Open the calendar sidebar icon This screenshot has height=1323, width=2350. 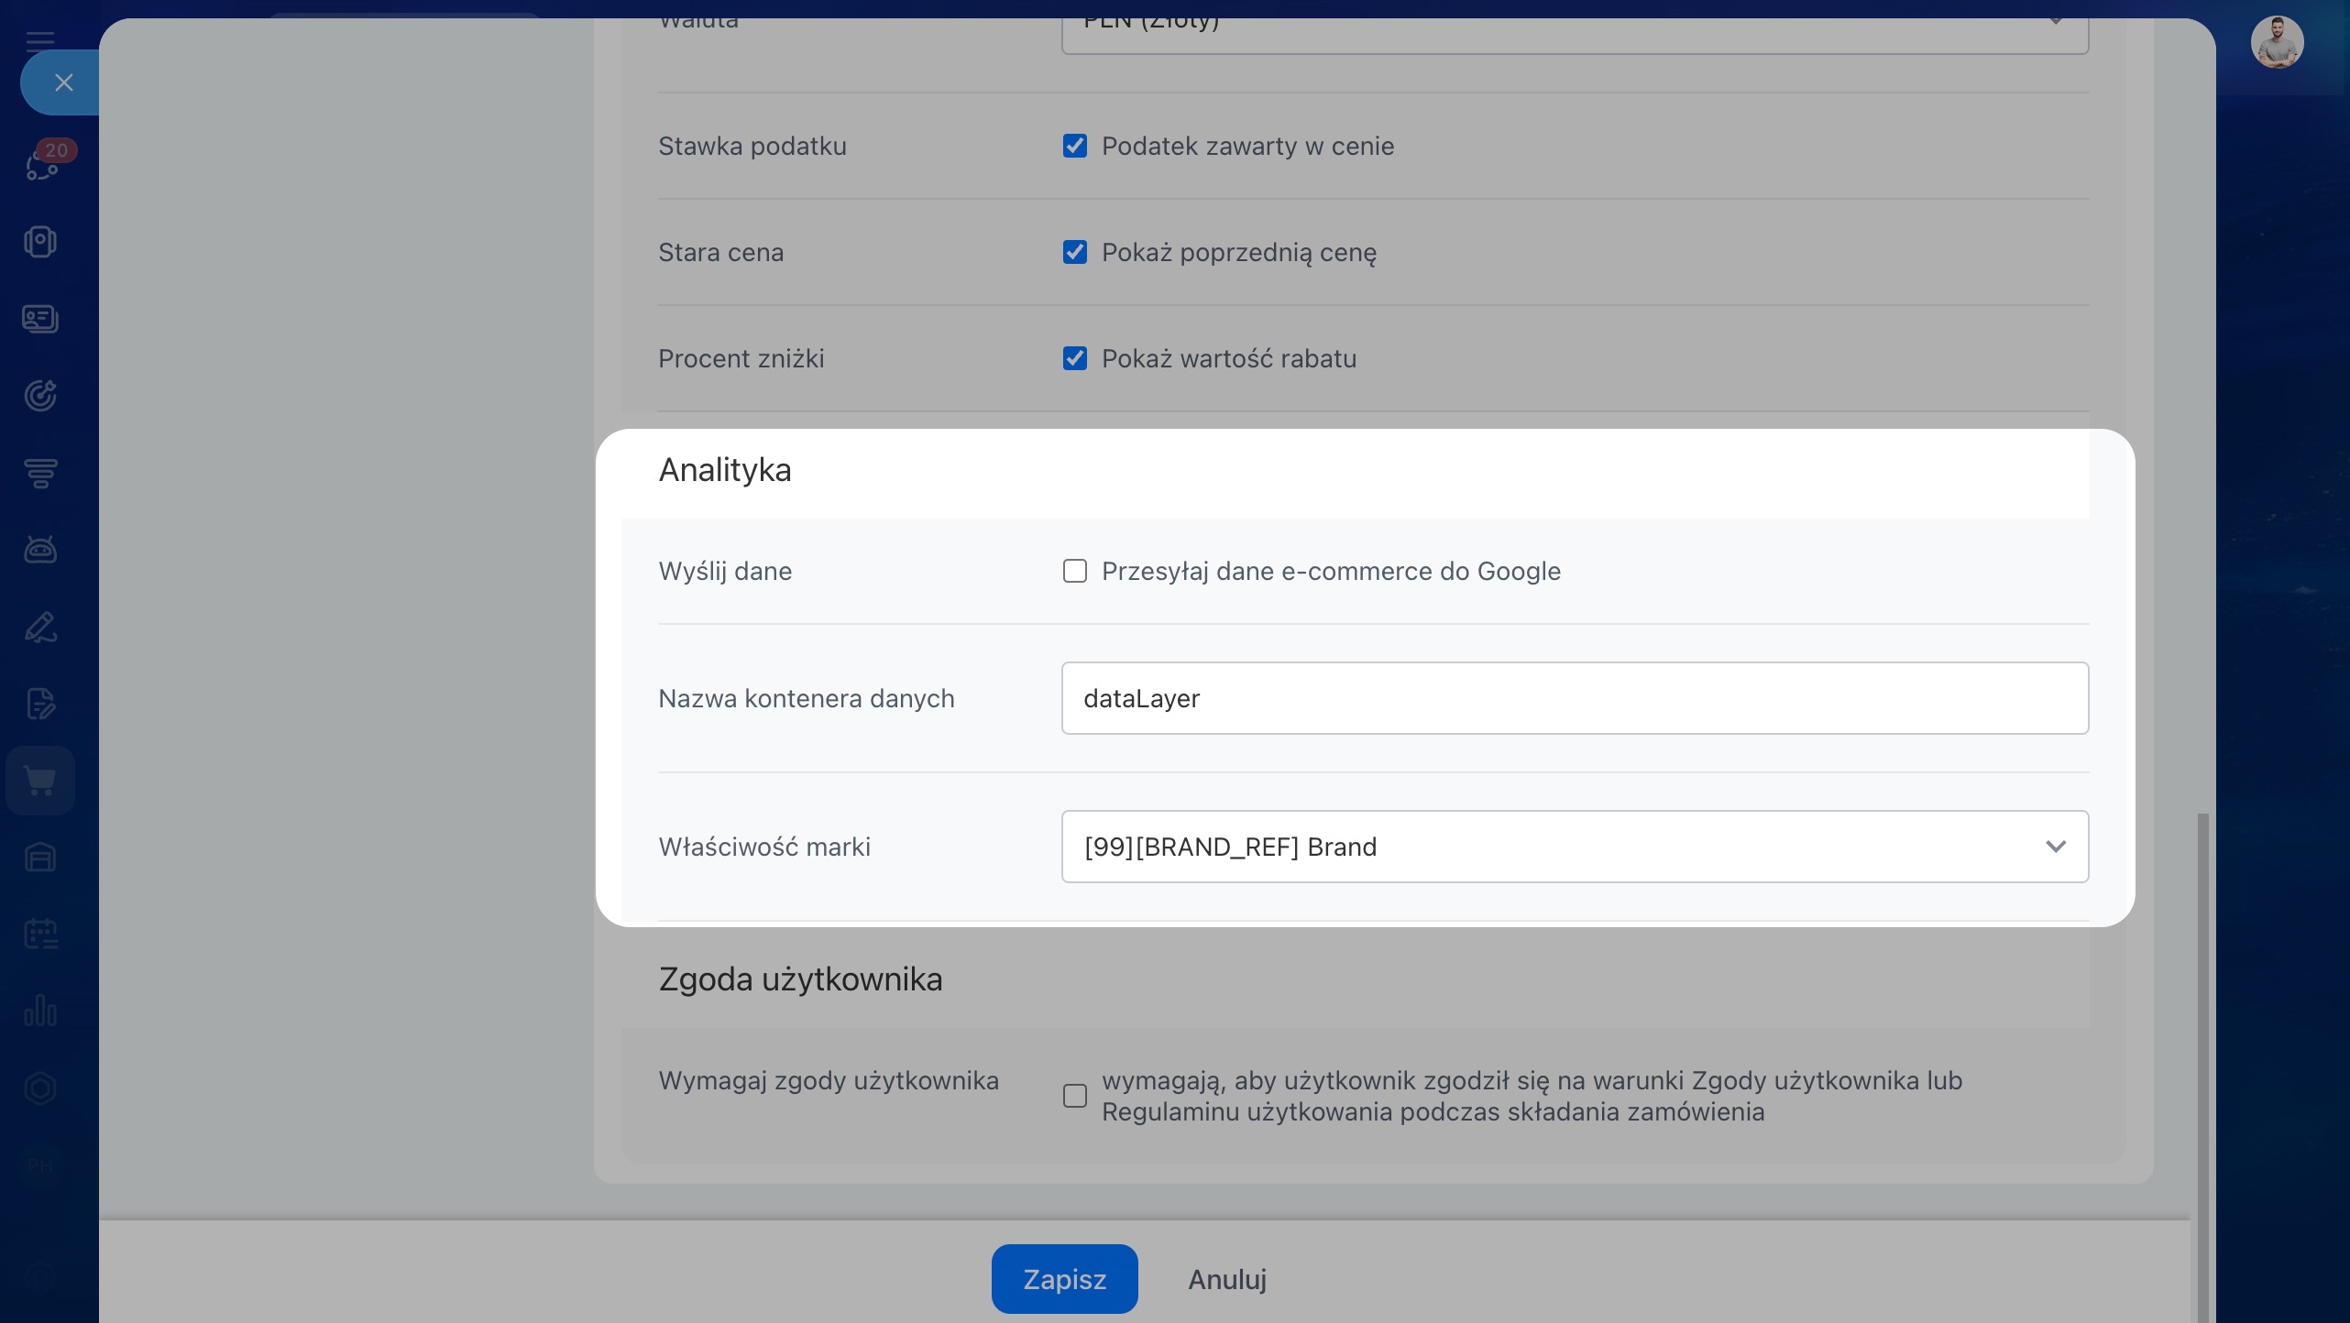[x=40, y=935]
